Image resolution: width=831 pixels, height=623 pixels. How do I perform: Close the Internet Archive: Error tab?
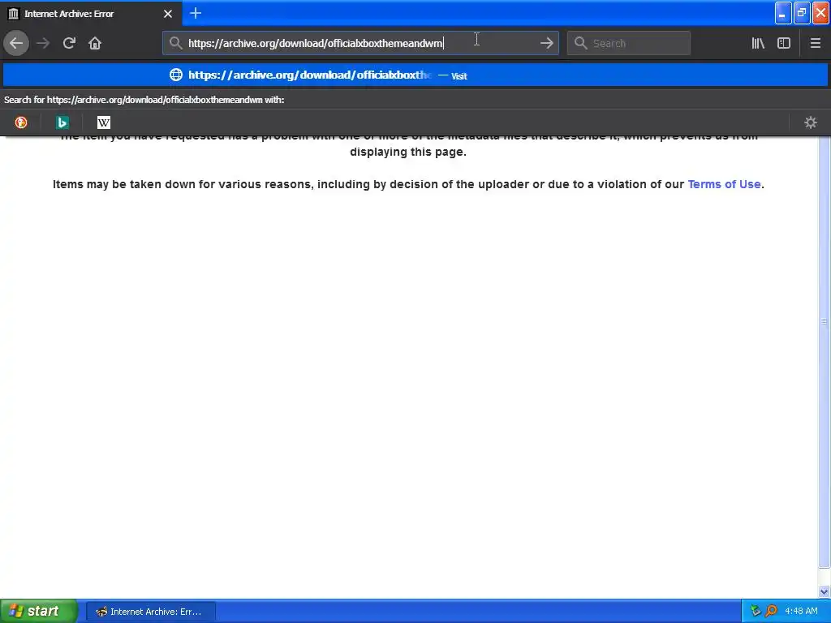tap(167, 14)
